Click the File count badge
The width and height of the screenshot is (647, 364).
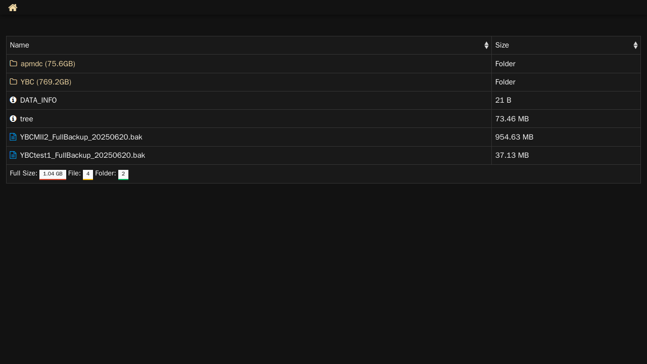coord(88,174)
